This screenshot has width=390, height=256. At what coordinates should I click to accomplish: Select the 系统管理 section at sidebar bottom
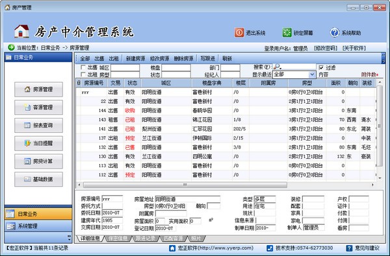click(x=38, y=226)
